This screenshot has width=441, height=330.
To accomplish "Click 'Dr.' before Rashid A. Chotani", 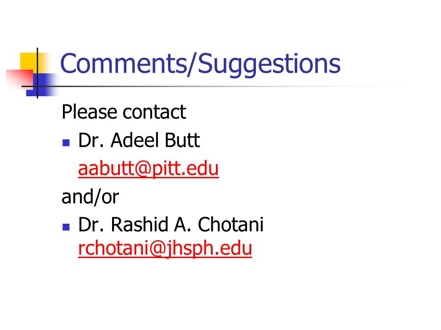I will (x=91, y=224).
